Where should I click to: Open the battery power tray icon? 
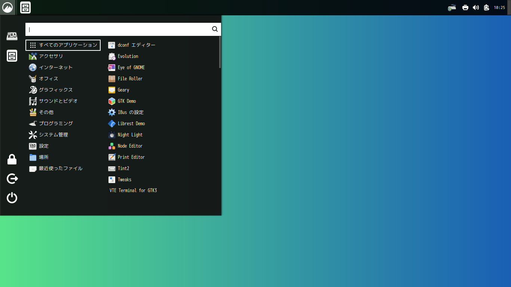point(486,7)
